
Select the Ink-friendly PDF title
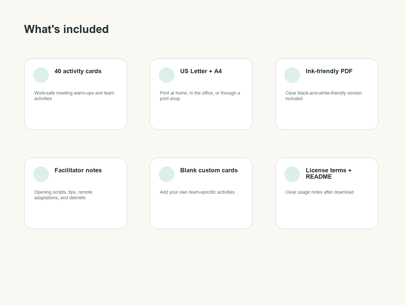coord(329,71)
